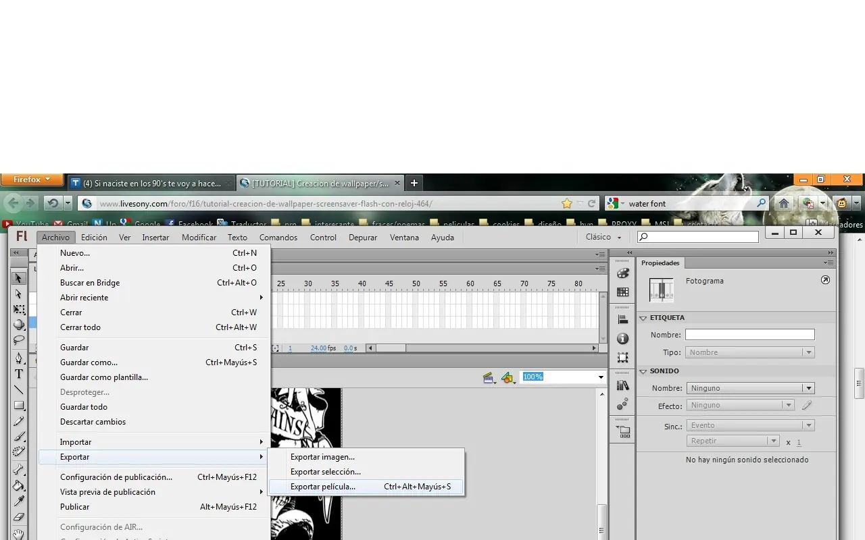This screenshot has width=865, height=540.
Task: Select the Deco tool
Action: 19,452
